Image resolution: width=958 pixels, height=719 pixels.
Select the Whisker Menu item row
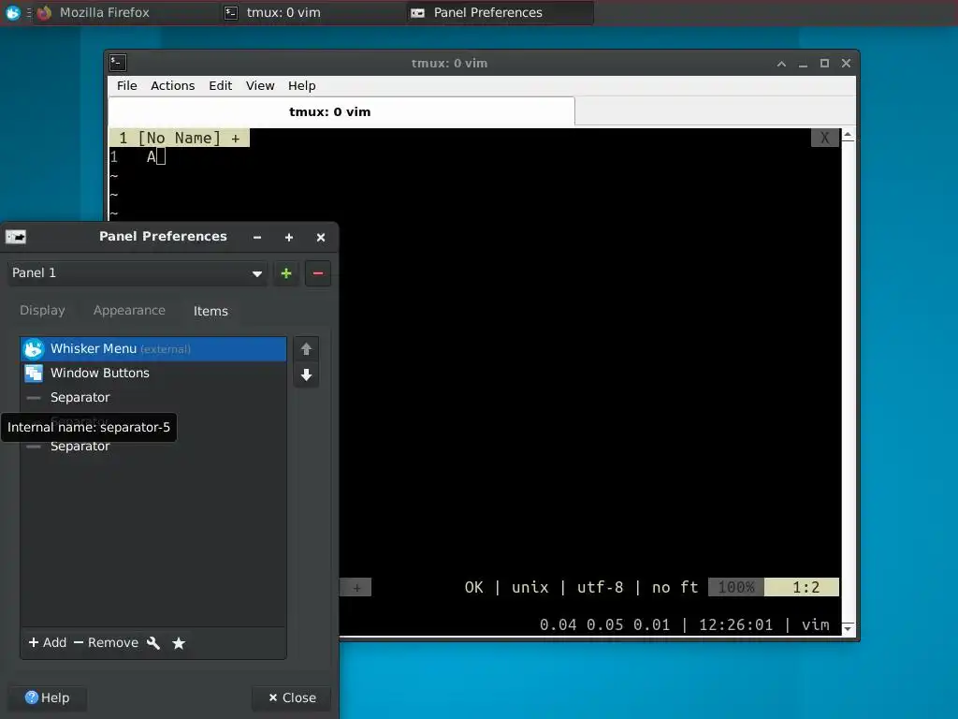pos(153,348)
